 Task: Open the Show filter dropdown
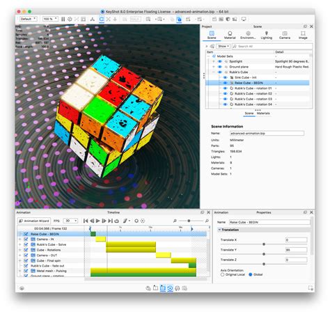223,47
